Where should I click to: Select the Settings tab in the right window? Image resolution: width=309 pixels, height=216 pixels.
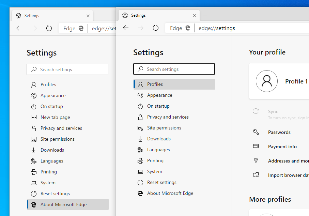click(159, 15)
